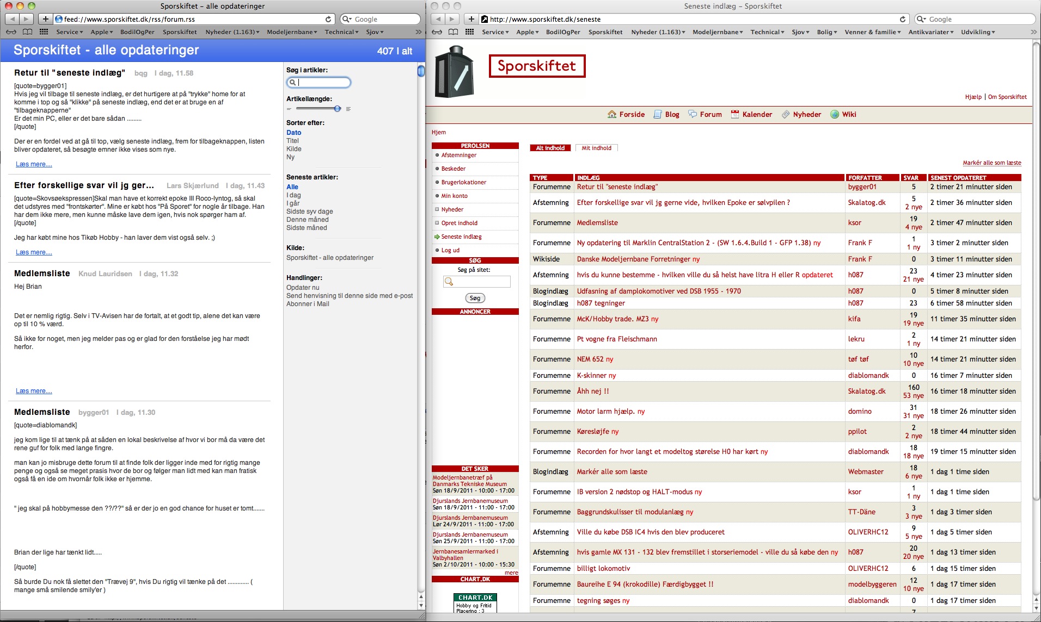Image resolution: width=1041 pixels, height=622 pixels.
Task: Filter feed to Sidste syv dage
Action: point(310,212)
